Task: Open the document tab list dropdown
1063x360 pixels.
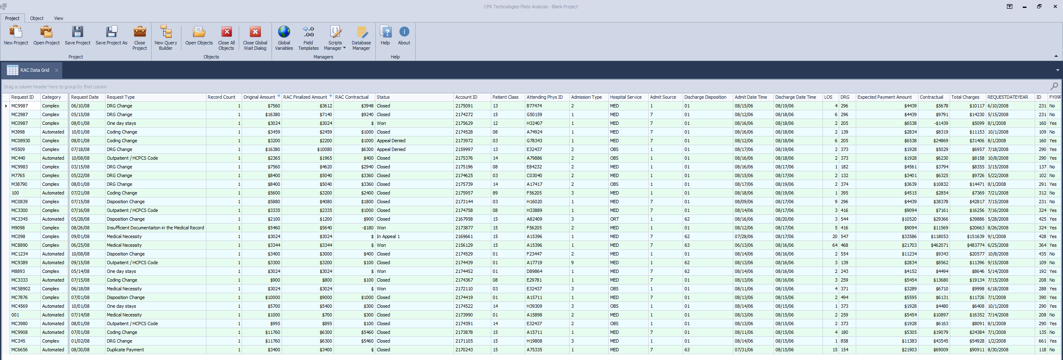Action: tap(1057, 70)
